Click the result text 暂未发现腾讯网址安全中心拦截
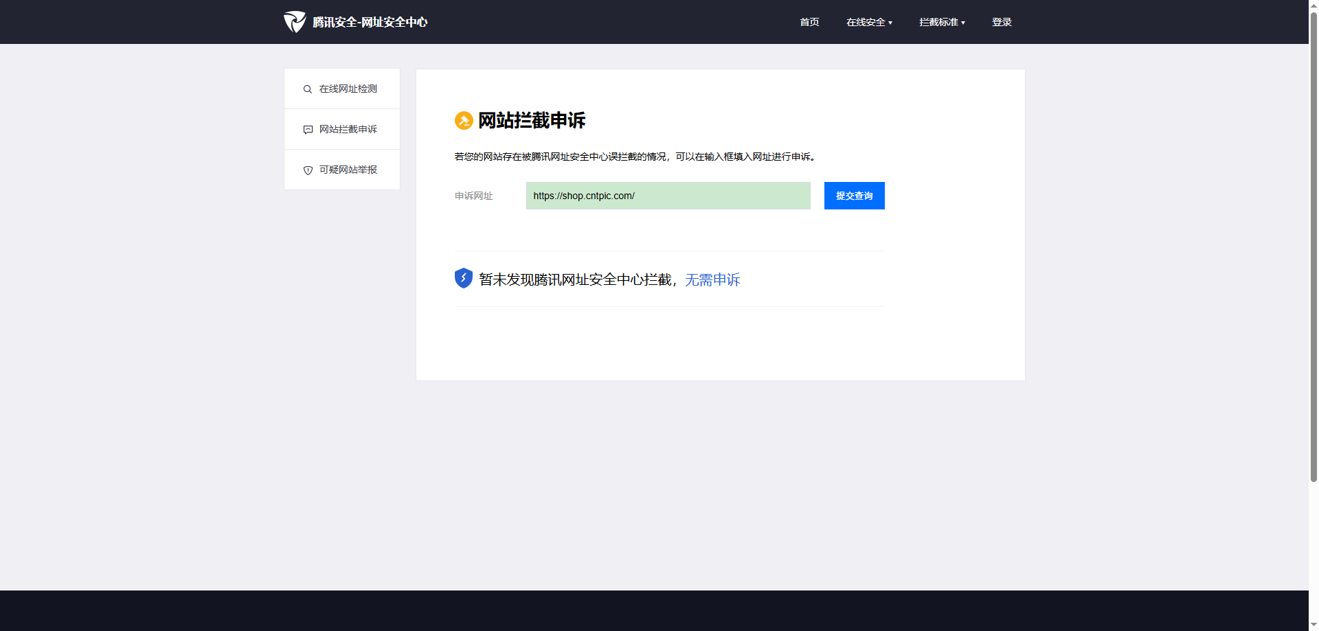Viewport: 1319px width, 631px height. pyautogui.click(x=575, y=279)
